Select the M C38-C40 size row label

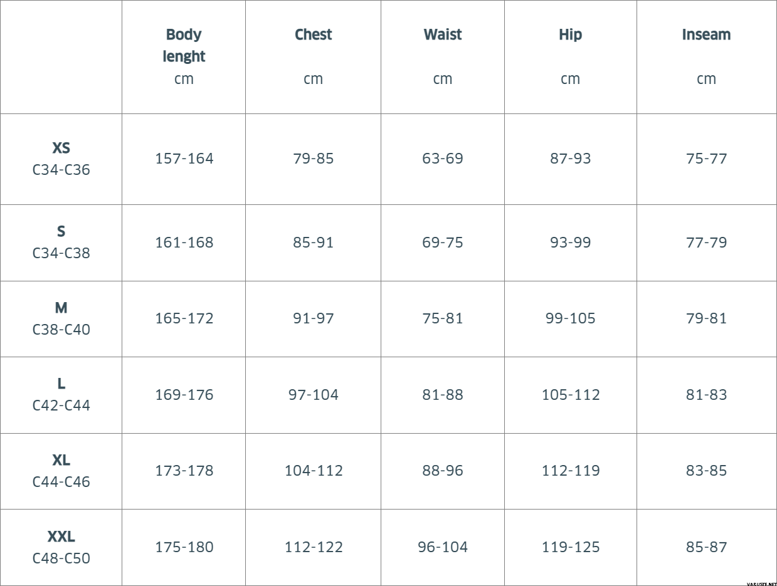61,318
